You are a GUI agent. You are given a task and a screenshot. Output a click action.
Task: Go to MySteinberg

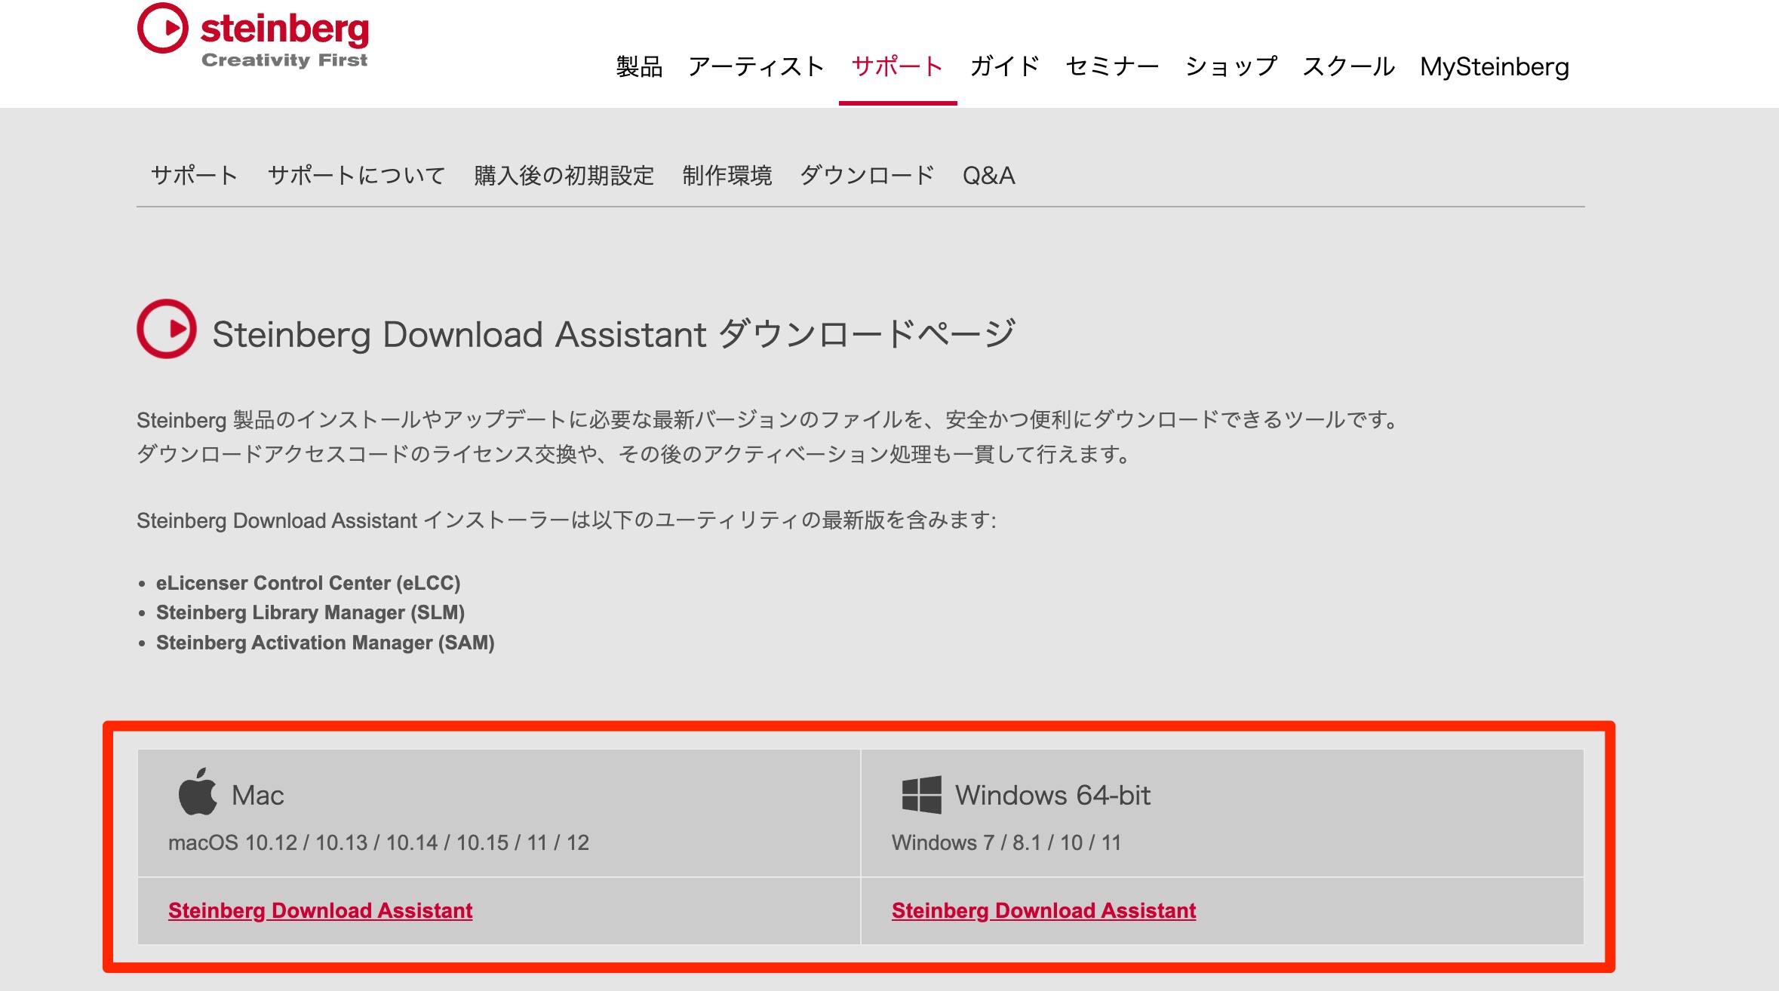(x=1495, y=66)
